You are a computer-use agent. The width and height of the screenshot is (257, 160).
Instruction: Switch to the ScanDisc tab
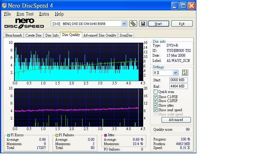(126, 35)
